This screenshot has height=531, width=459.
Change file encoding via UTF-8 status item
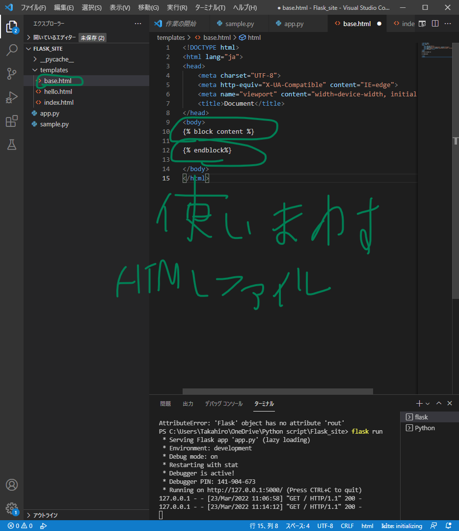pos(325,526)
